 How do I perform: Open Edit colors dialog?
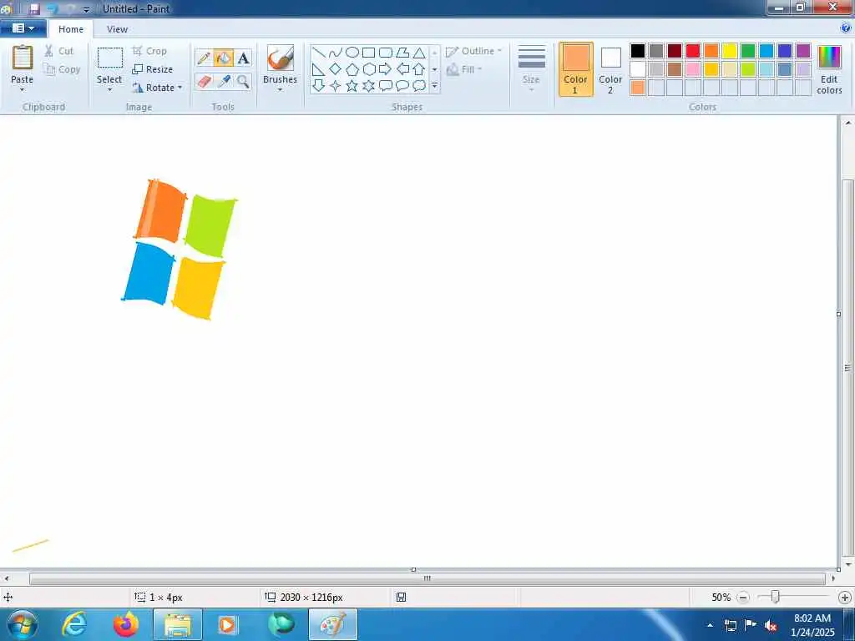[829, 70]
